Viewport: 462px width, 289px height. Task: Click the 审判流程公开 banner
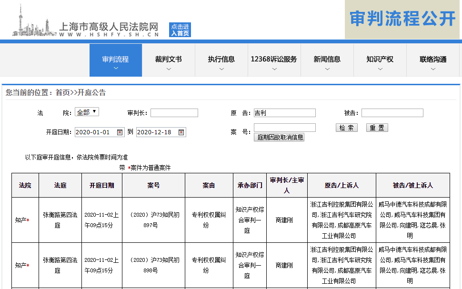pyautogui.click(x=403, y=20)
